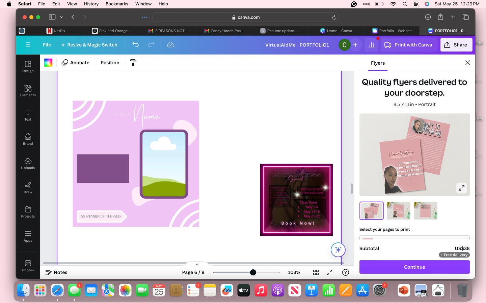Select the Text tool in sidebar

(28, 115)
